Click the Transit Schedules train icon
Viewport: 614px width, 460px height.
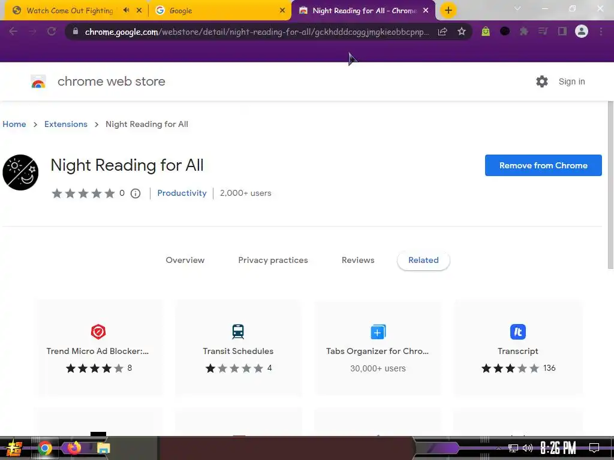tap(238, 332)
